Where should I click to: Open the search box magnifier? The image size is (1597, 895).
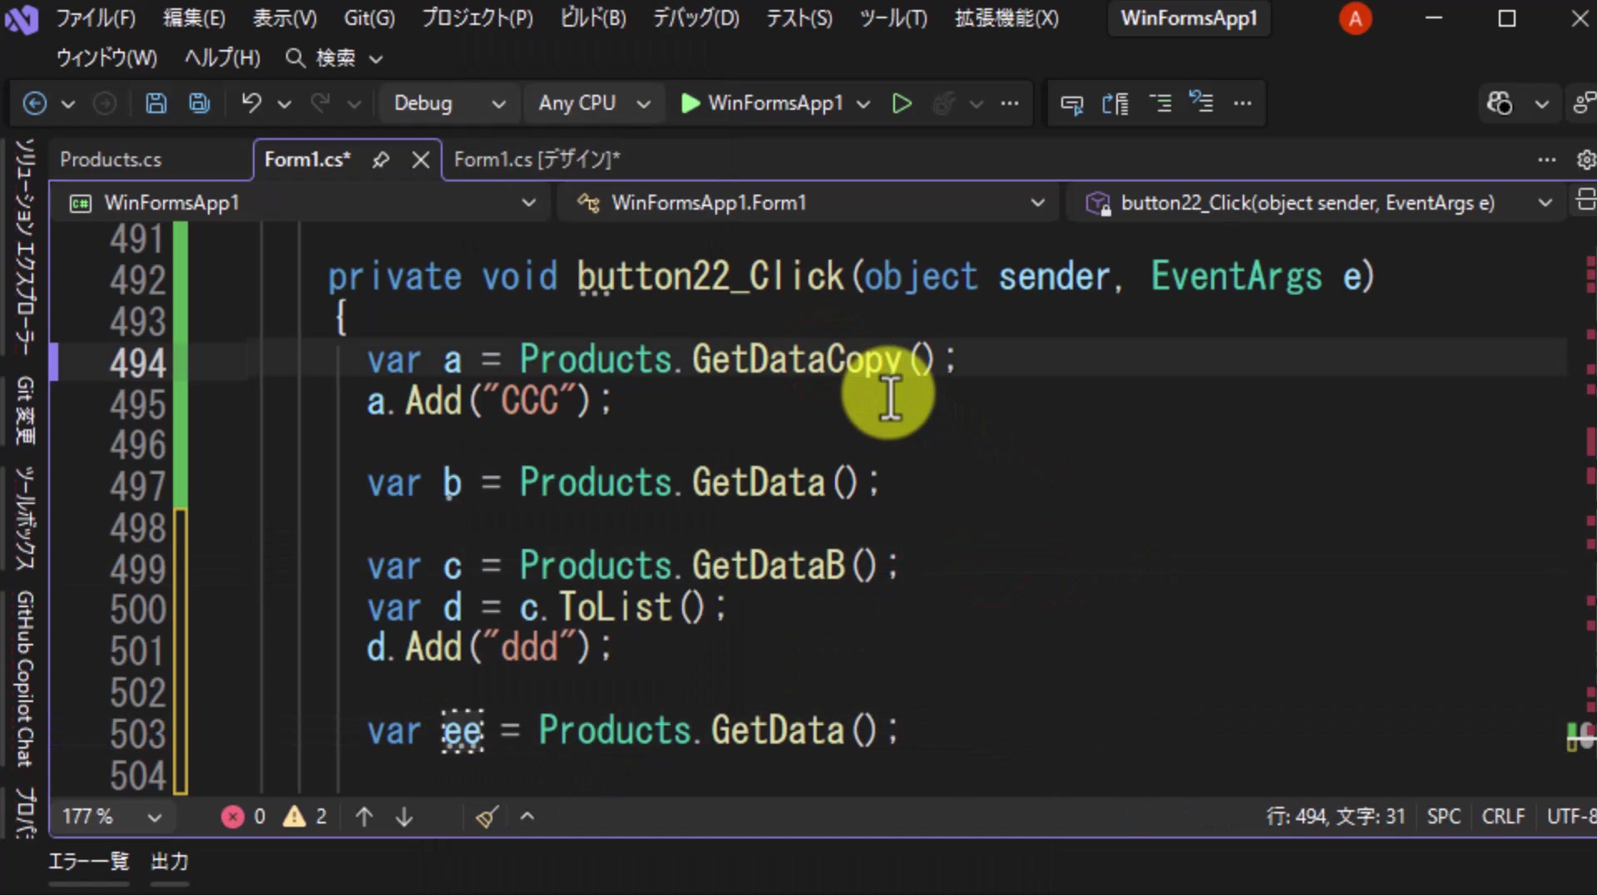point(294,57)
